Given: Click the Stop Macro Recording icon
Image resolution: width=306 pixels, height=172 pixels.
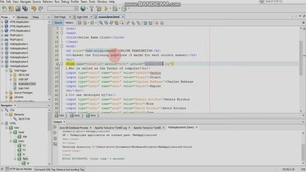Looking at the screenshot, I should pyautogui.click(x=162, y=23).
